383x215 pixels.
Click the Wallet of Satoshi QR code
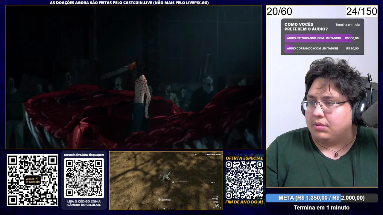[32, 180]
